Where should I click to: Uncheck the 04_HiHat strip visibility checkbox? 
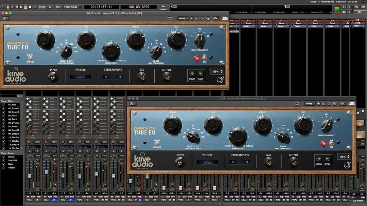click(4, 116)
